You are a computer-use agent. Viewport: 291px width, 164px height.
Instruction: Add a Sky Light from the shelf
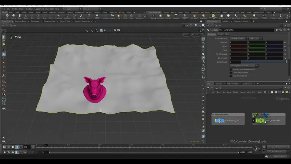222,16
